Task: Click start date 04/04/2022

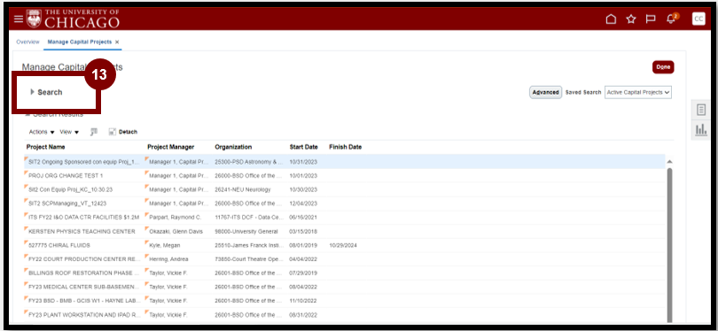Action: pyautogui.click(x=303, y=259)
